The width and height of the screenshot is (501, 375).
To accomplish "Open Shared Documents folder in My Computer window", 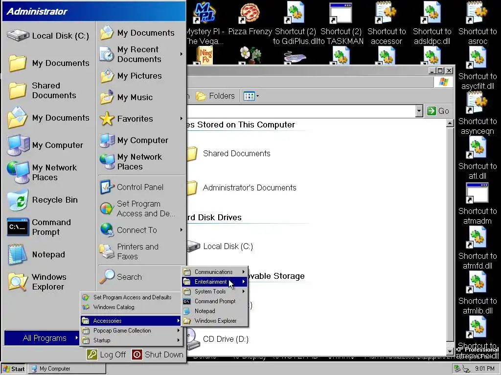I will coord(229,153).
